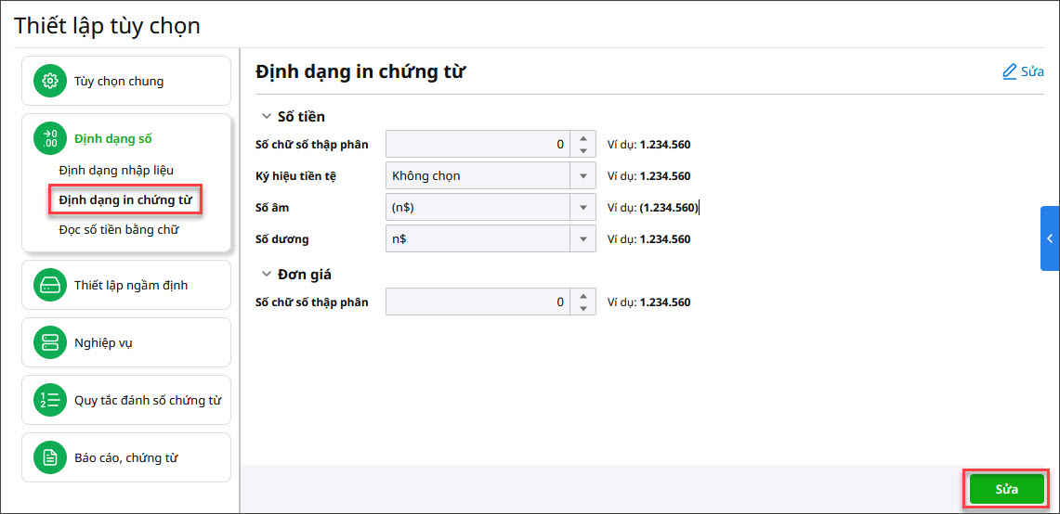The height and width of the screenshot is (514, 1060).
Task: Expand the blue side panel arrow
Action: 1050,238
